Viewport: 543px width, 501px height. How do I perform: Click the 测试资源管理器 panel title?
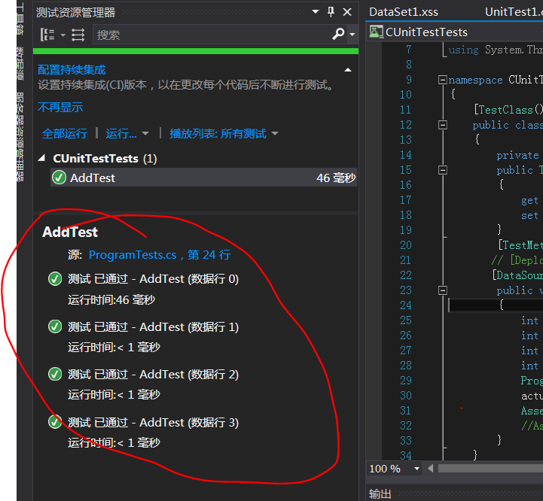pyautogui.click(x=75, y=13)
